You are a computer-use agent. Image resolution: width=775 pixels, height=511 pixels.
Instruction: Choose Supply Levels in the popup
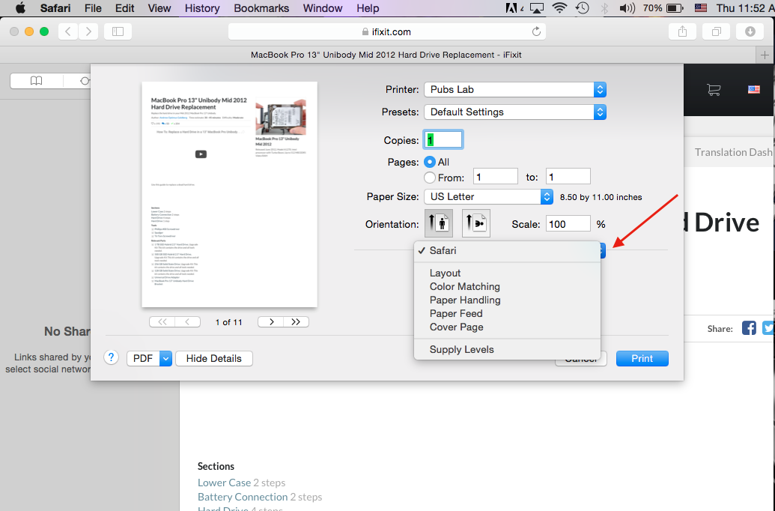tap(507, 349)
